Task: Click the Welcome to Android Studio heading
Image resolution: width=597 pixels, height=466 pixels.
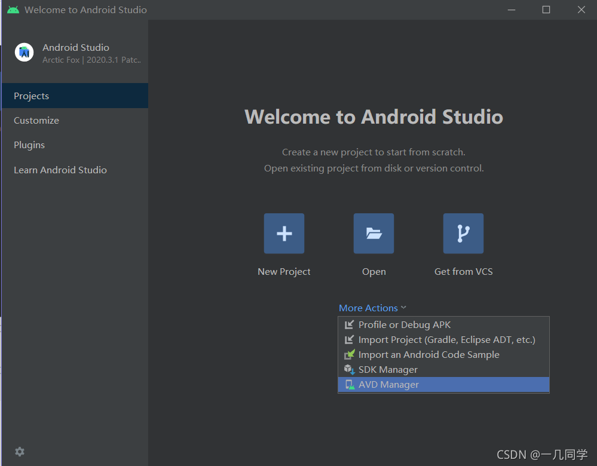Action: click(374, 116)
